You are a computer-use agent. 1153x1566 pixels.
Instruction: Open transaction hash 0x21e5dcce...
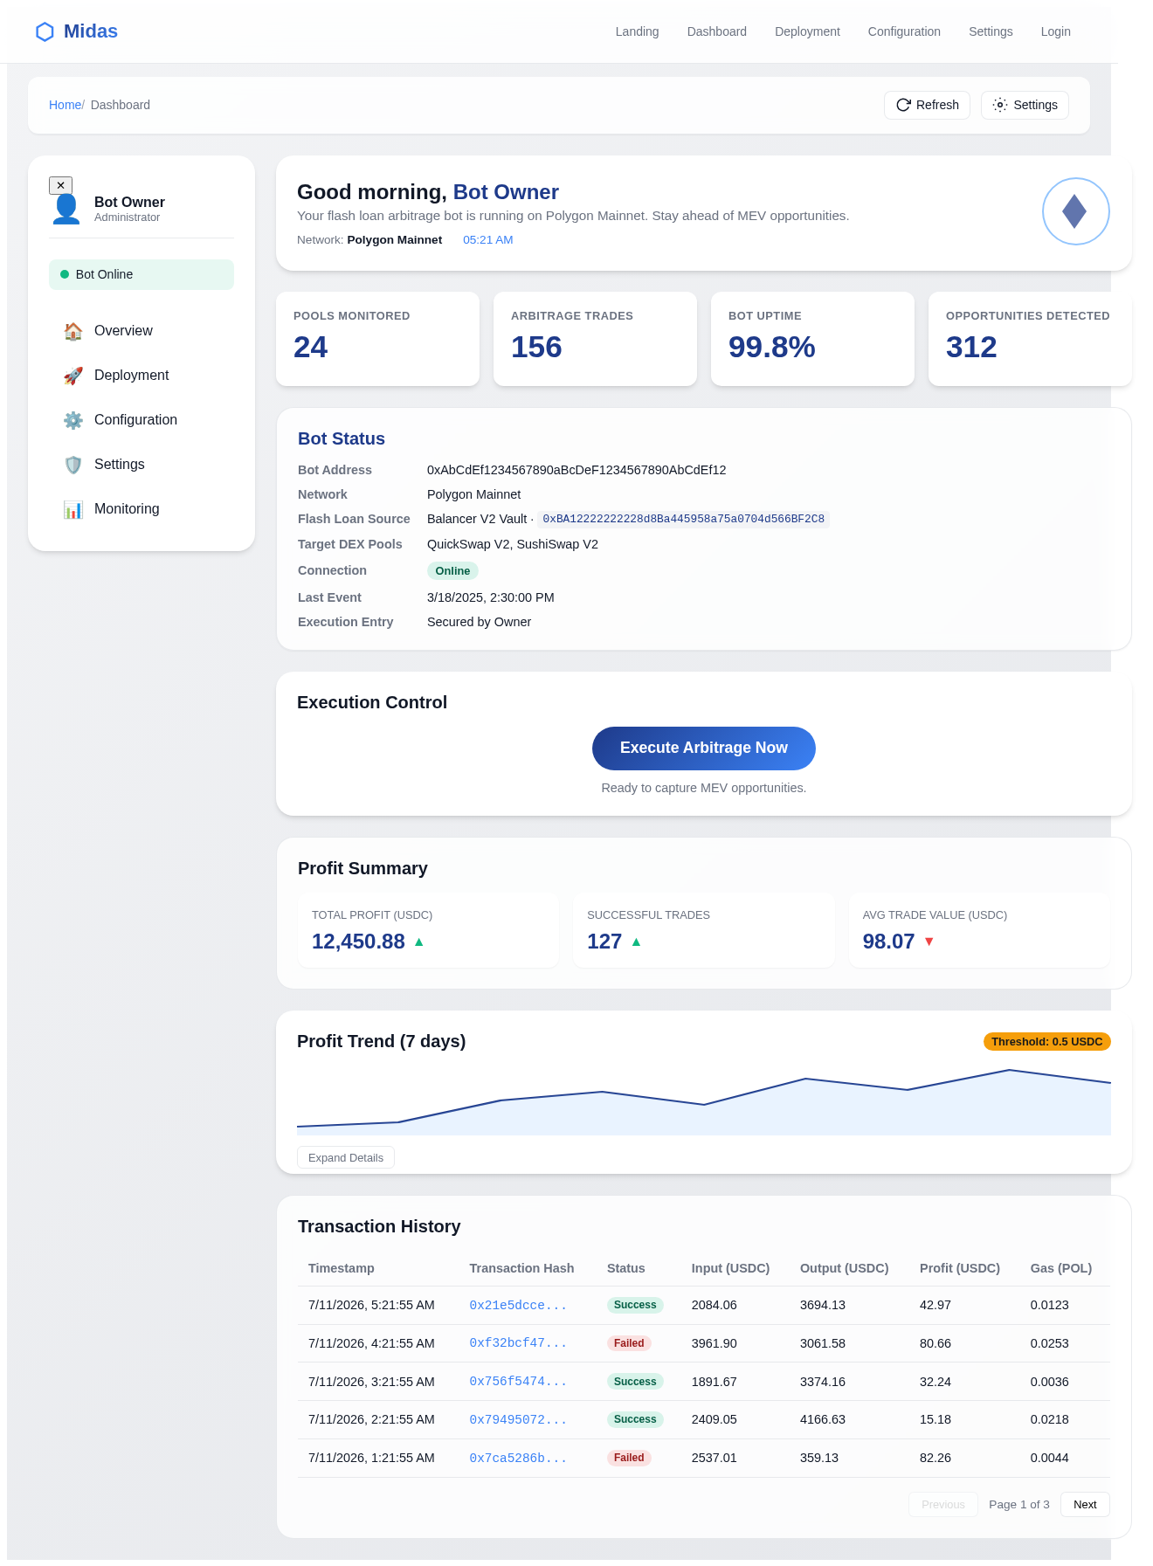[518, 1305]
